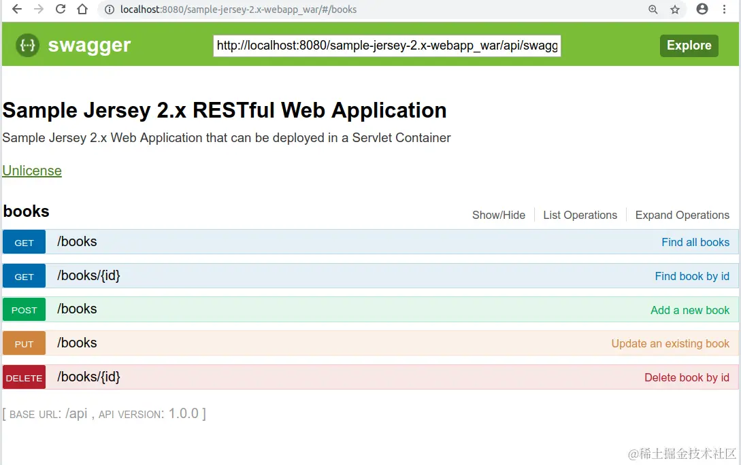The image size is (741, 465).
Task: Click Show/Hide for the books resource
Action: [x=499, y=216]
